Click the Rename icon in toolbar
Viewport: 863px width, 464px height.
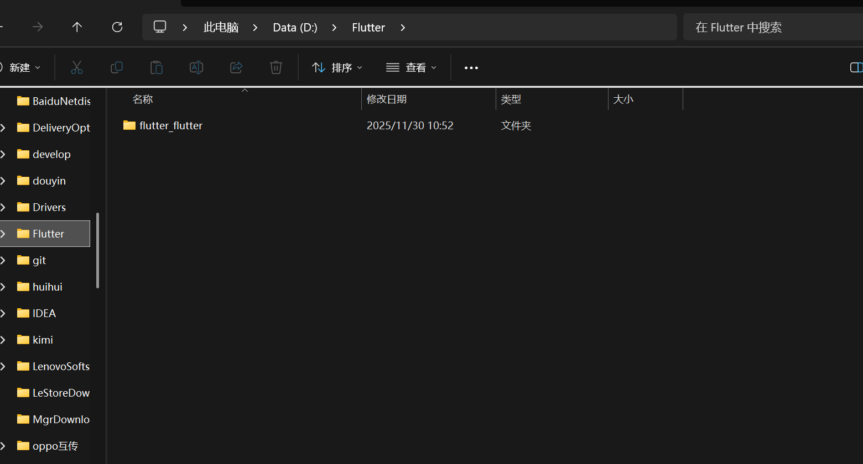pyautogui.click(x=196, y=67)
